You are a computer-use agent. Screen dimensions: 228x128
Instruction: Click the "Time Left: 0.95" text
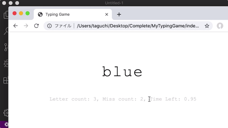pyautogui.click(x=173, y=99)
